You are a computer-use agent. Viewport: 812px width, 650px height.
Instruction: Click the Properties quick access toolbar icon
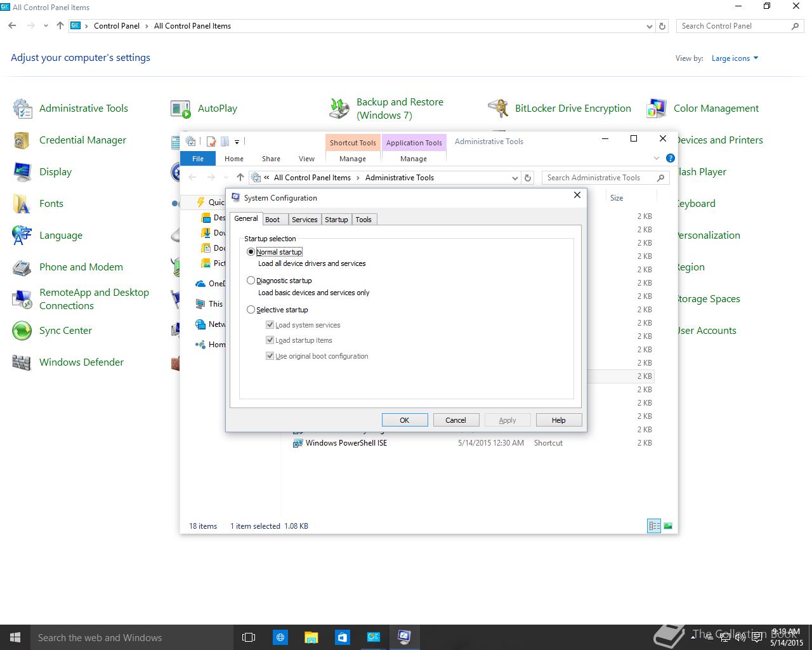pyautogui.click(x=211, y=142)
